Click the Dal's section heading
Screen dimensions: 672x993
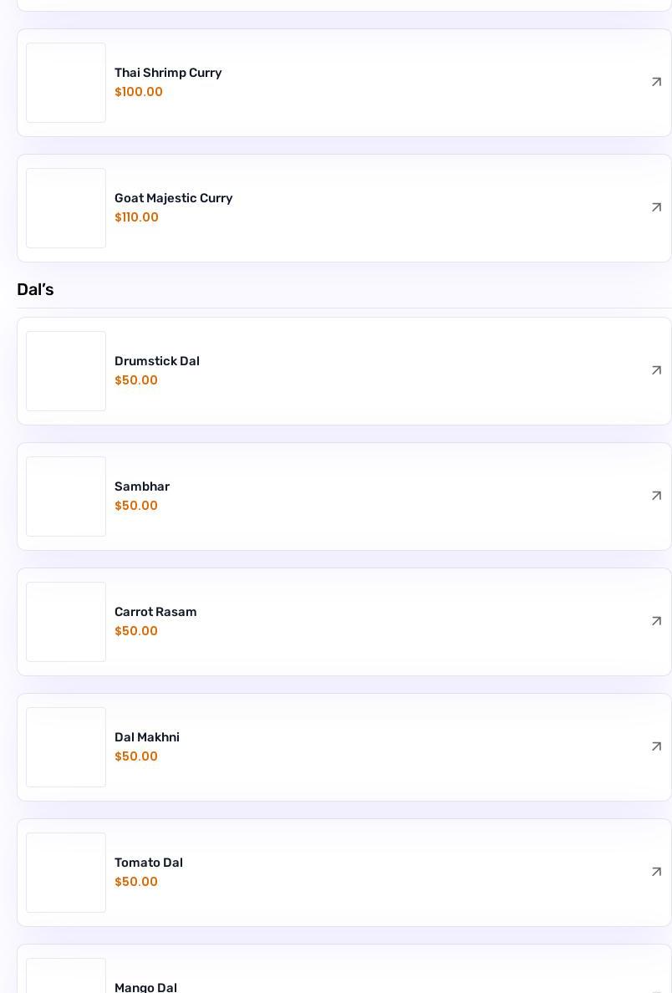(x=35, y=289)
